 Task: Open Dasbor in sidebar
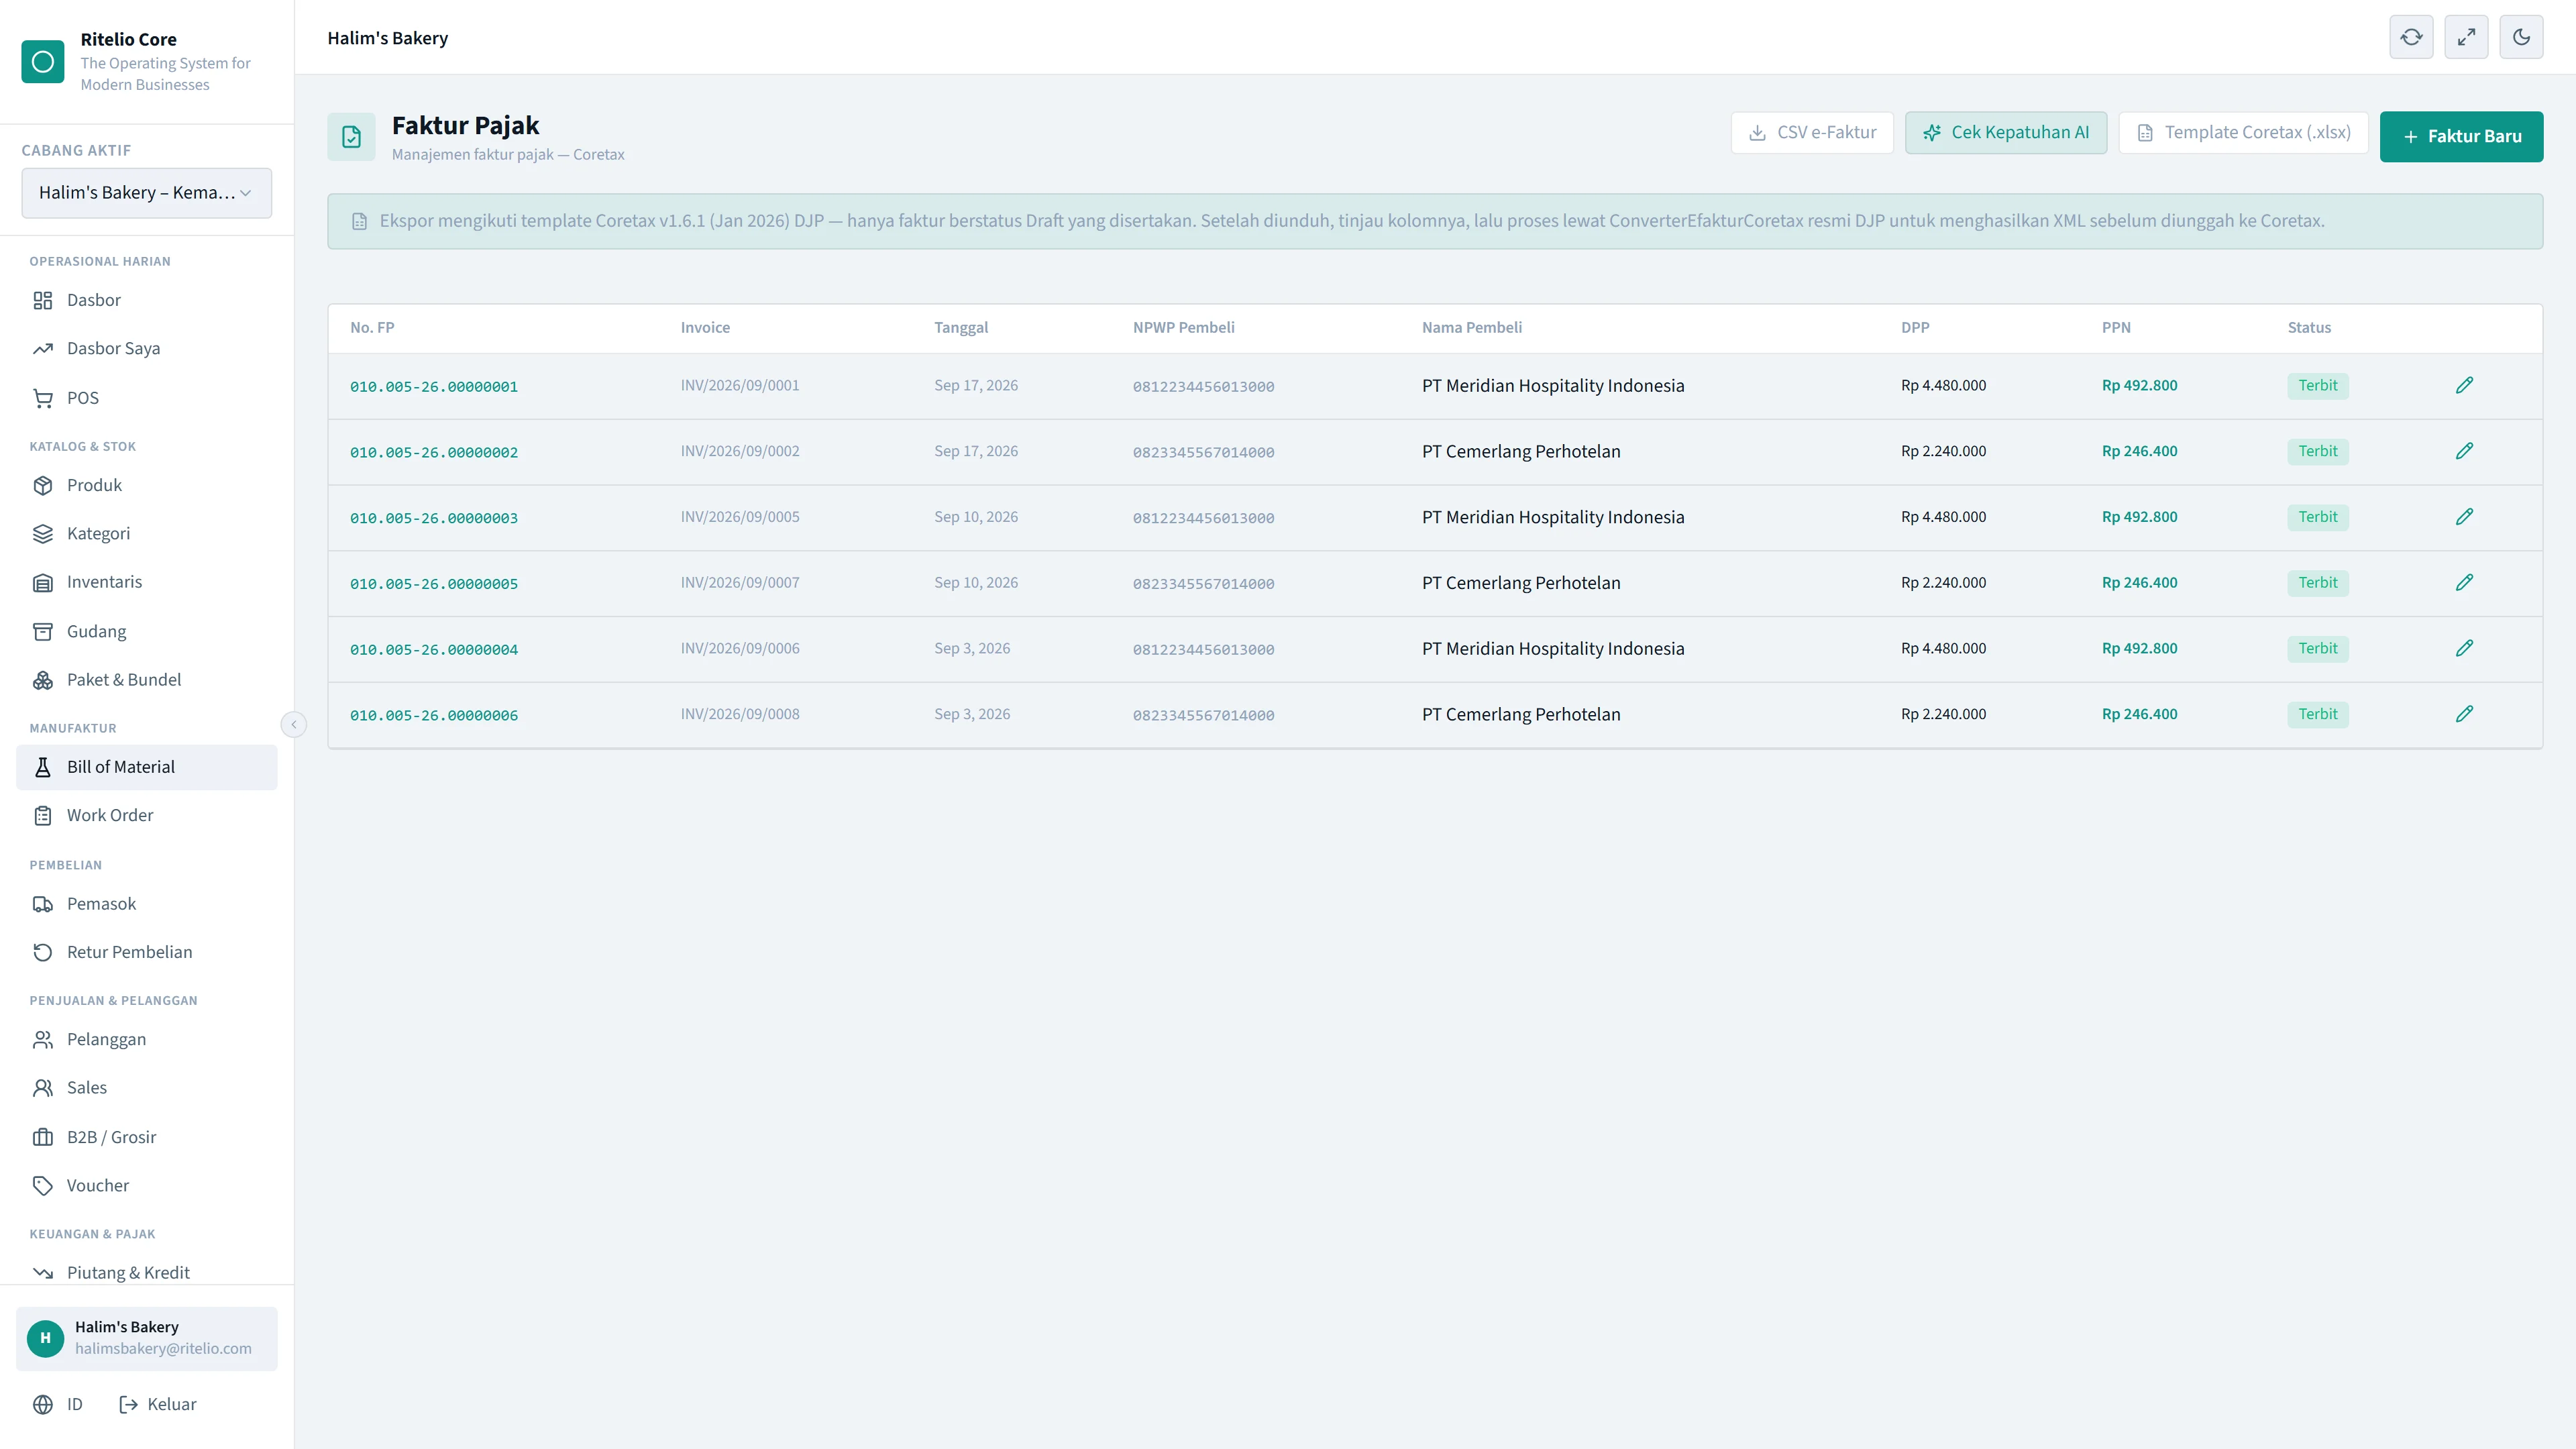[146, 300]
